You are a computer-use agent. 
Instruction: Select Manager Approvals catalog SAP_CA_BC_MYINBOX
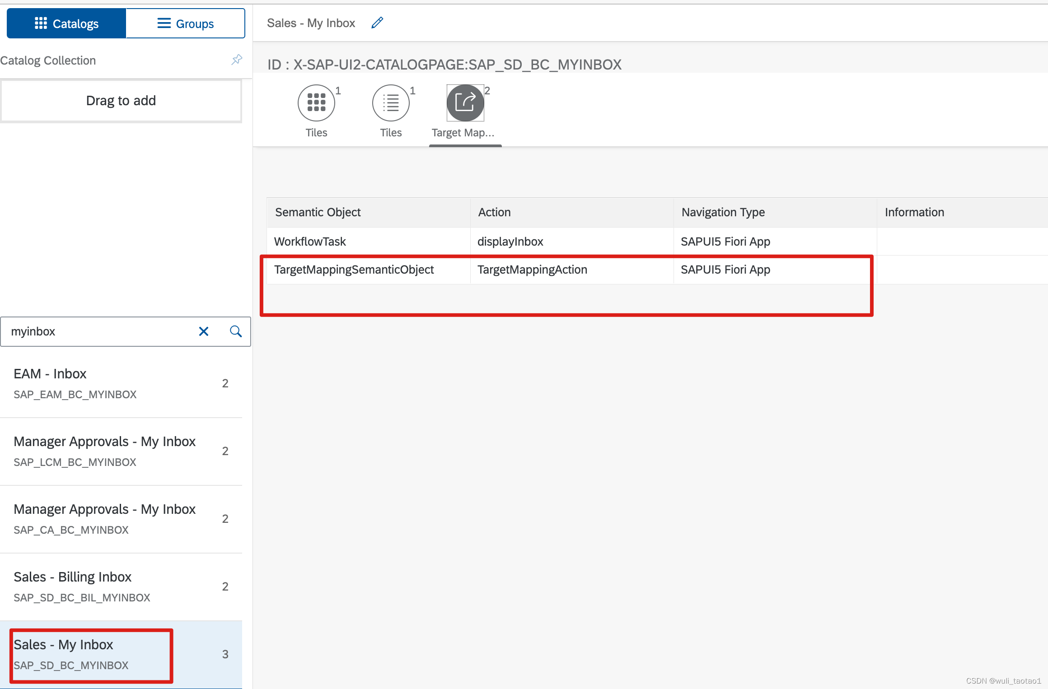click(x=113, y=518)
